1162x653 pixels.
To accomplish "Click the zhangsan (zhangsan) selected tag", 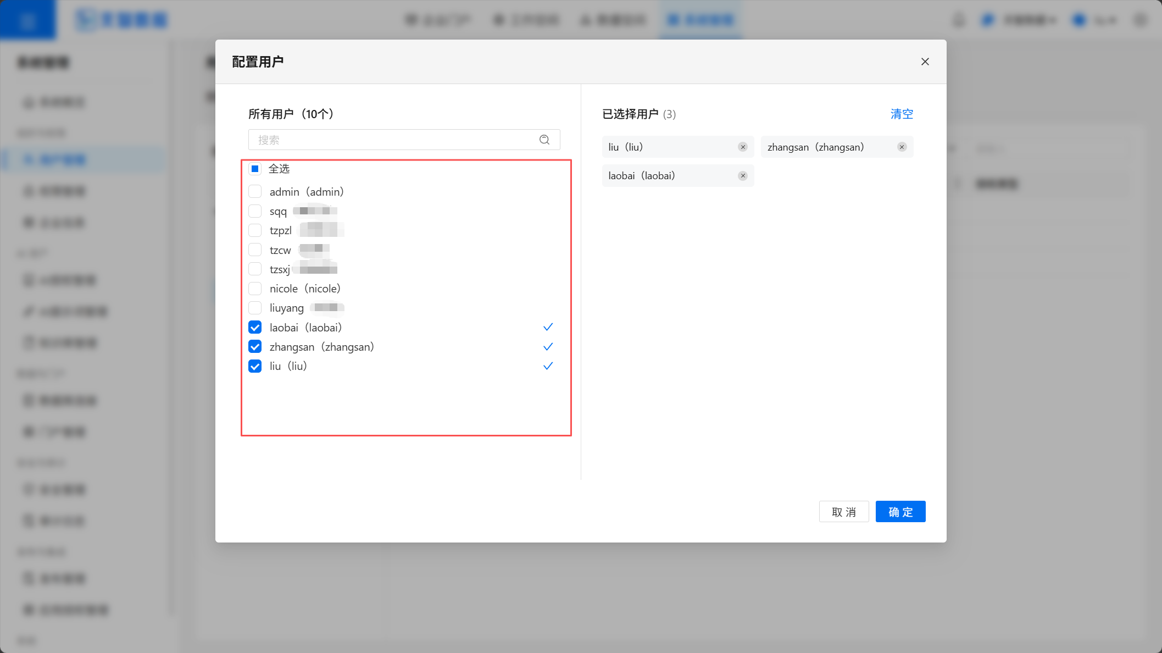I will (837, 147).
